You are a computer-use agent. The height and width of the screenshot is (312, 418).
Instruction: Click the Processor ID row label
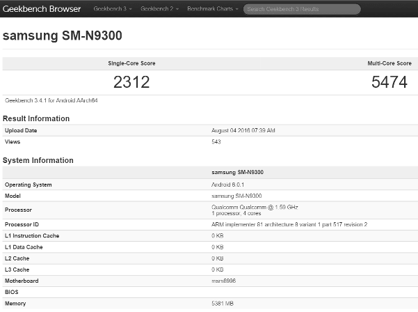coord(22,224)
